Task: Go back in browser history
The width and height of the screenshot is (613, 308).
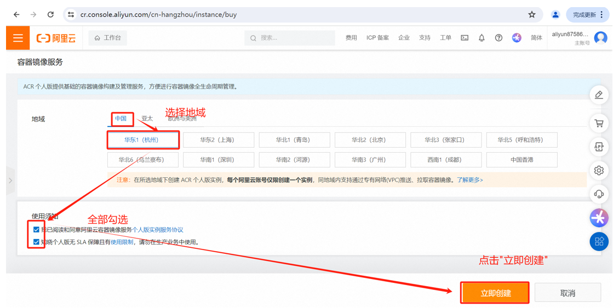Action: coord(16,15)
